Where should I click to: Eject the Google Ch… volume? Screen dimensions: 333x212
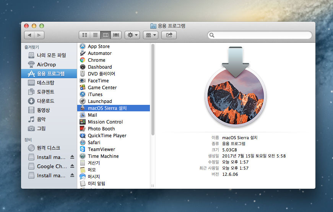(72, 166)
